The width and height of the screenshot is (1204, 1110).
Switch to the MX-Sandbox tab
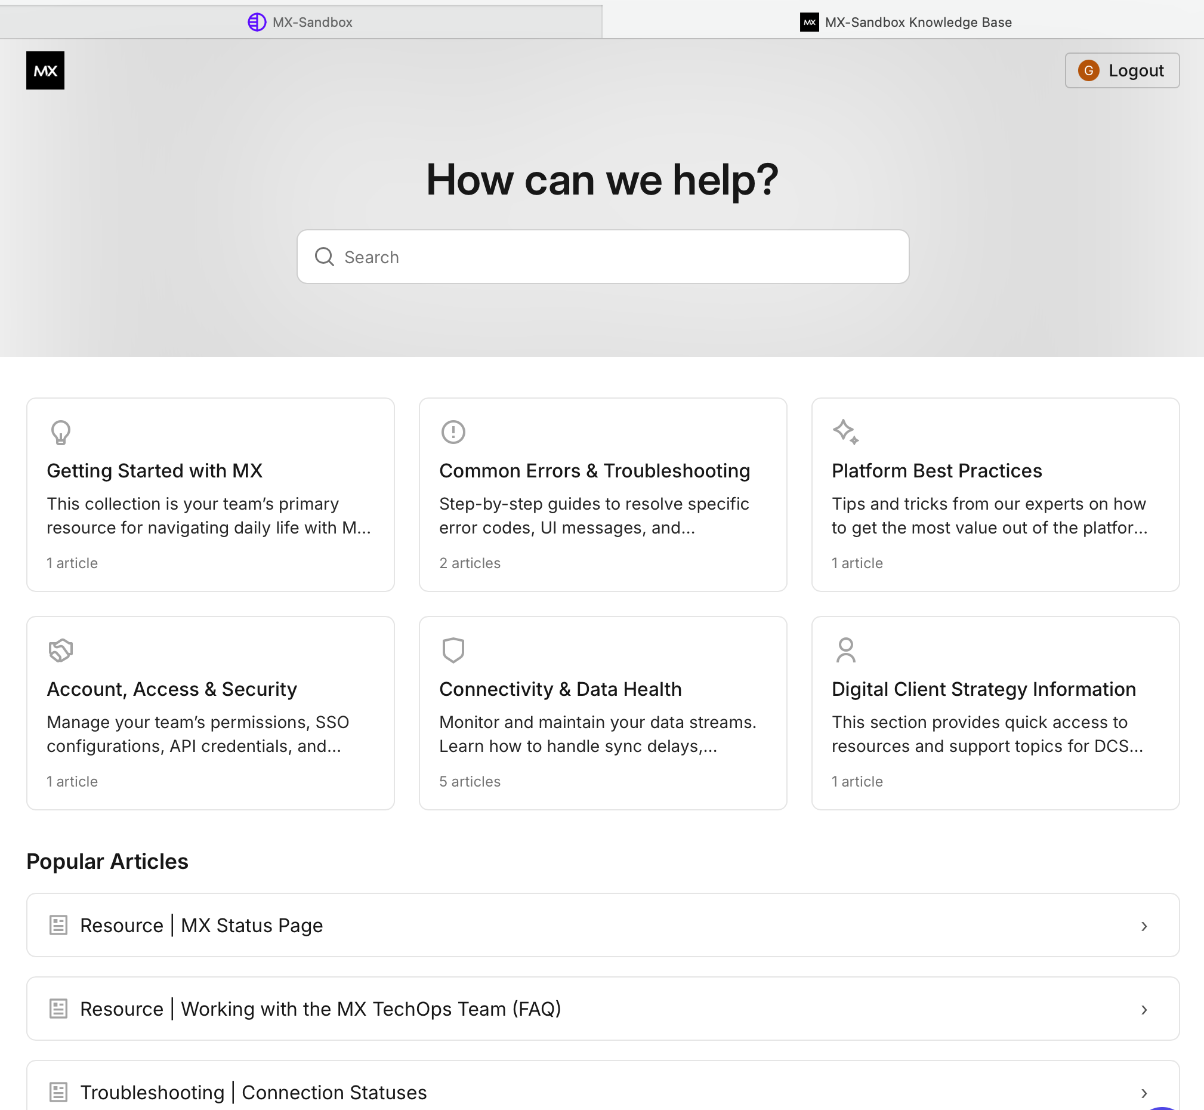[x=301, y=22]
